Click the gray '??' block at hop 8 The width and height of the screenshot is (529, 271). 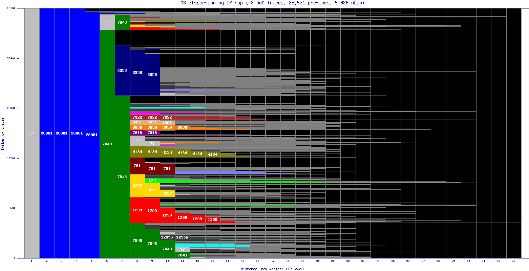click(137, 141)
